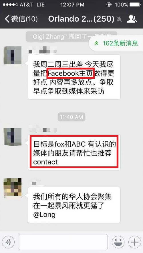Switch to voice input icon
Image resolution: width=143 pixels, height=253 pixels.
click(8, 242)
